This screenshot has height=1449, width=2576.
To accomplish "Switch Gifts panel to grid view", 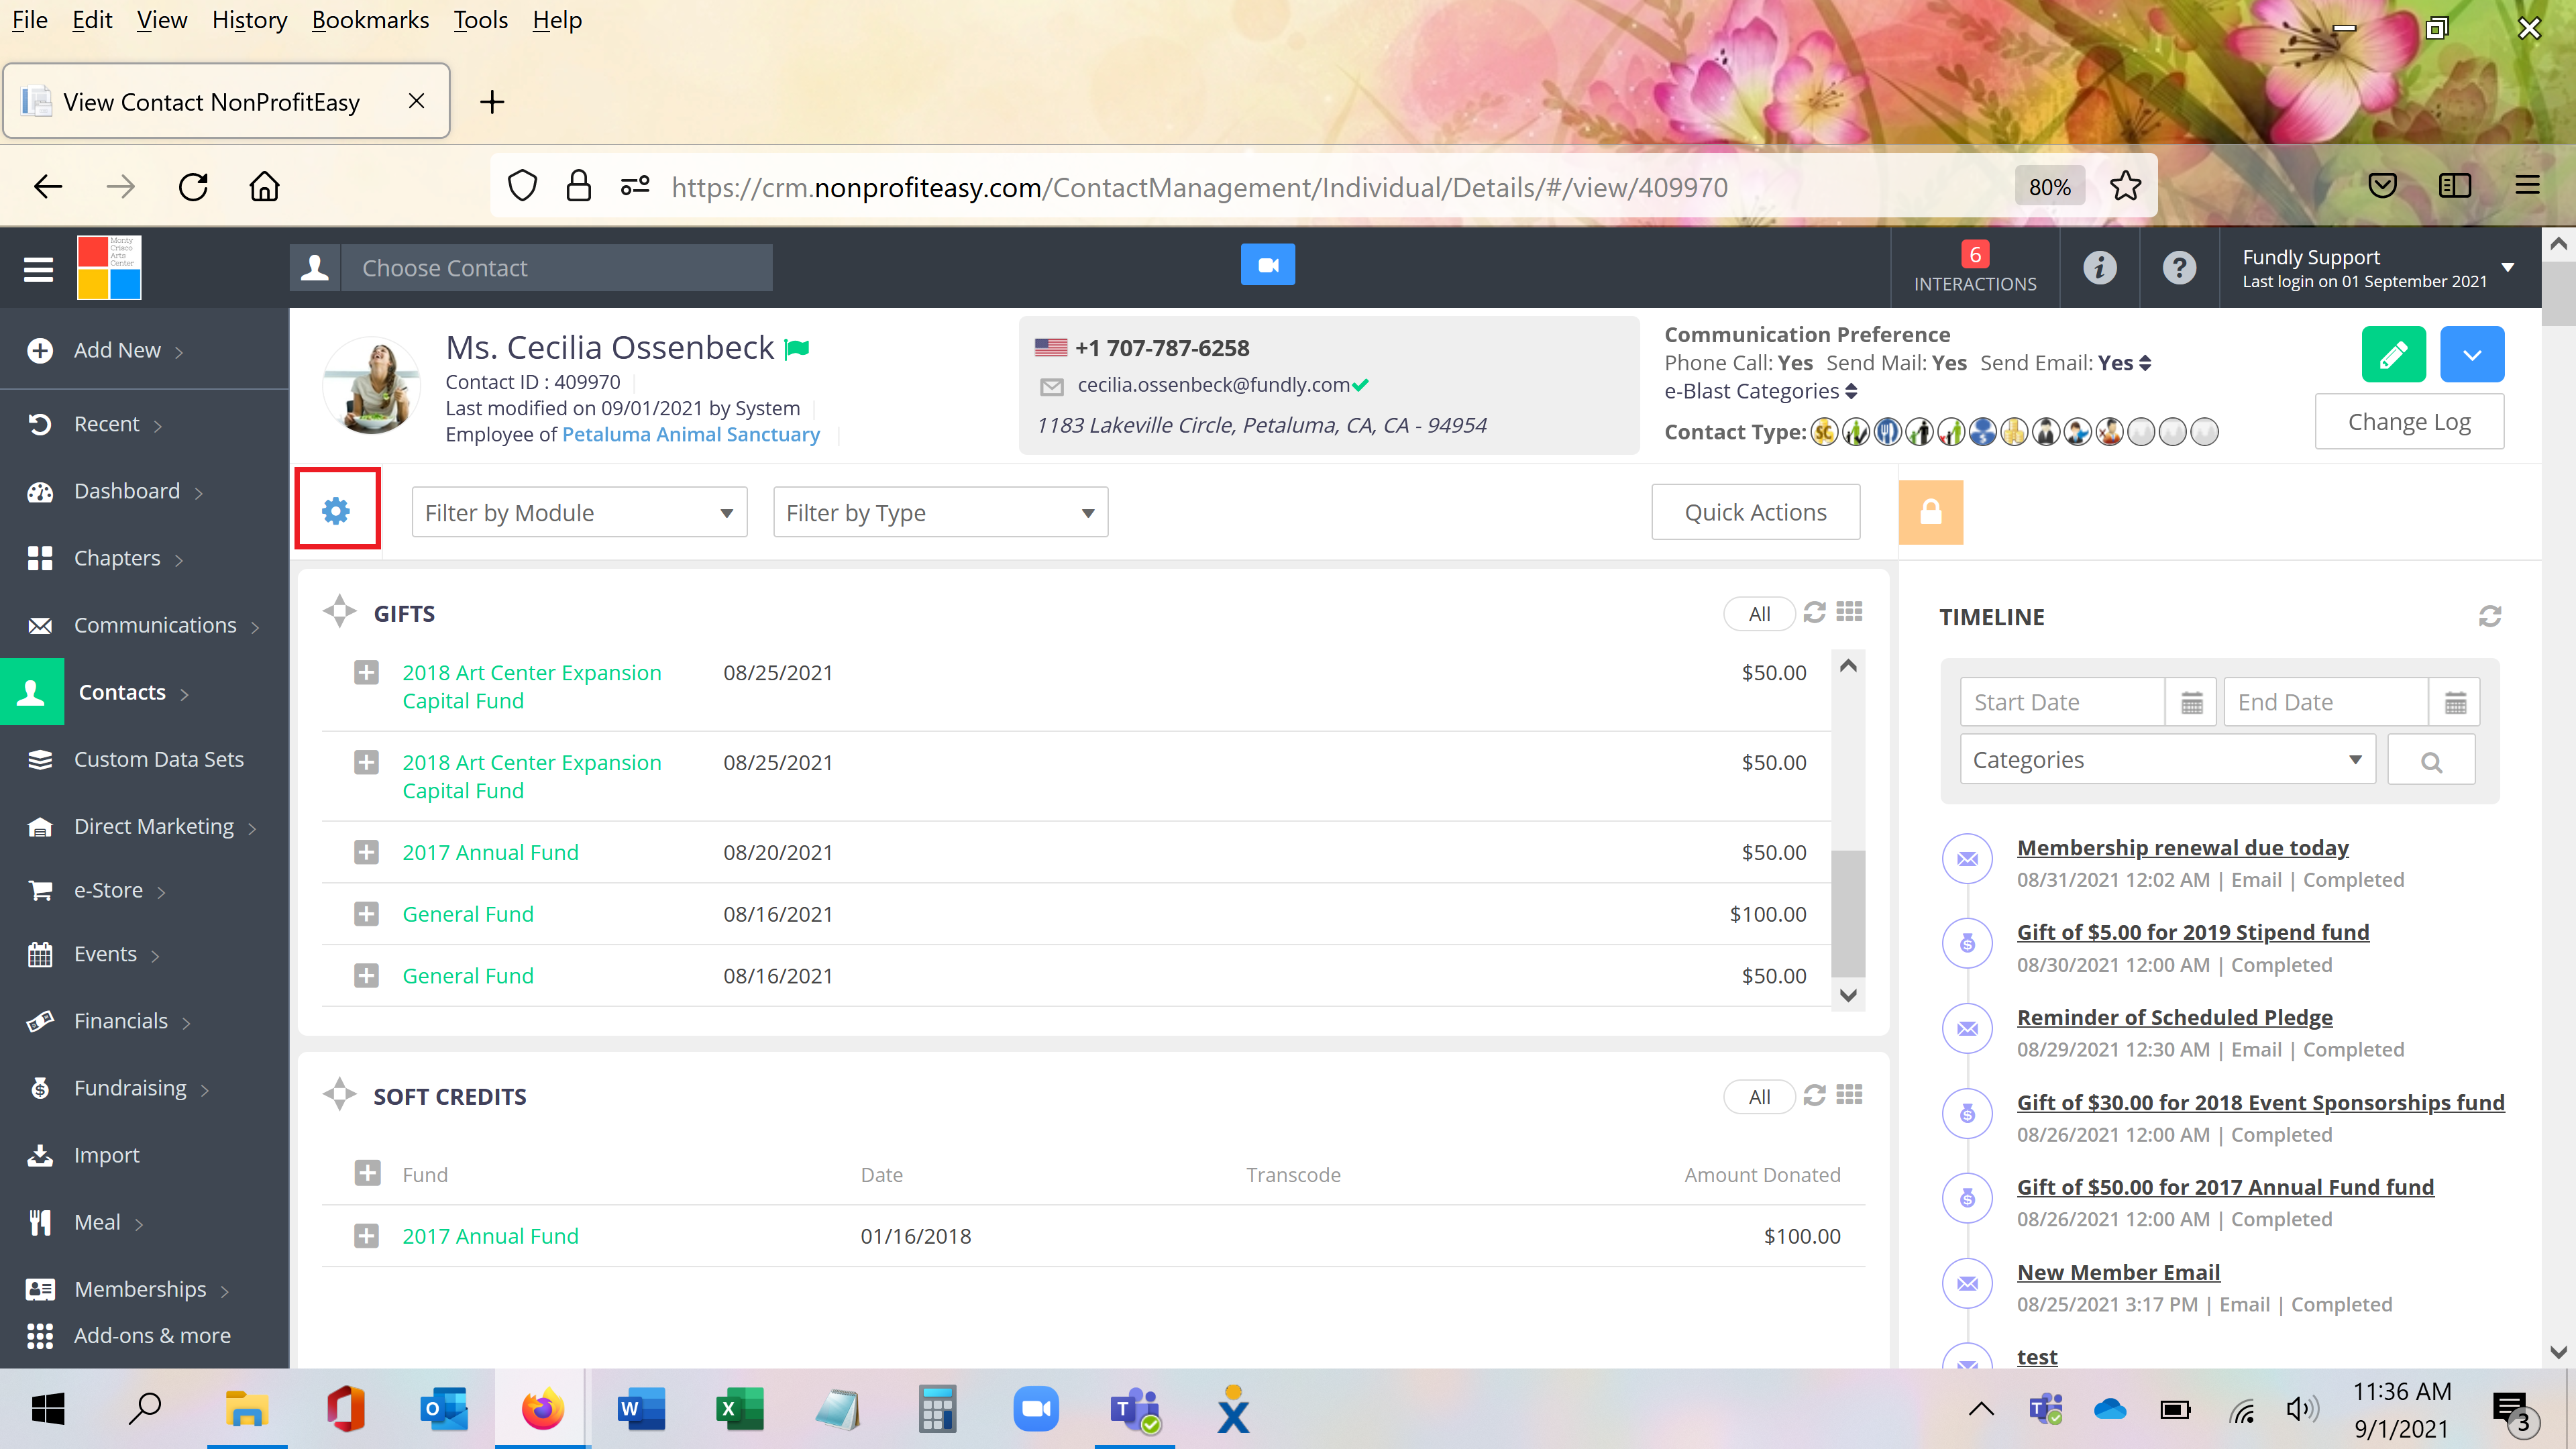I will [1849, 612].
